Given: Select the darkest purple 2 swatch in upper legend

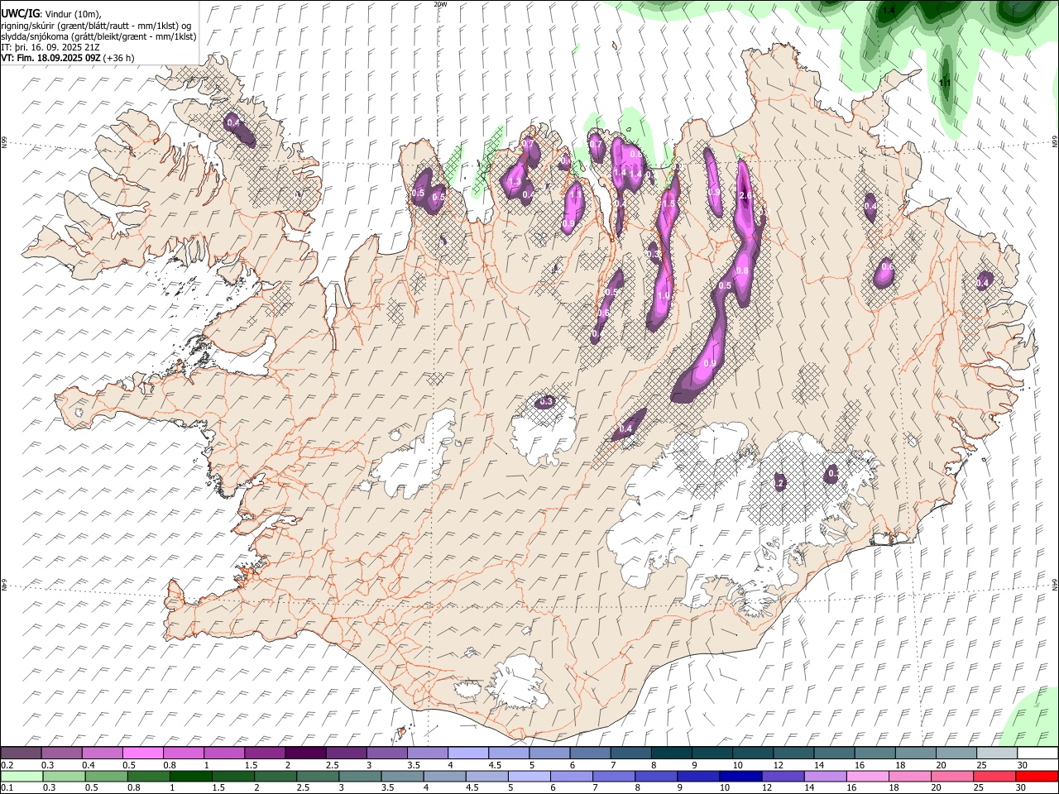Looking at the screenshot, I should click(305, 753).
